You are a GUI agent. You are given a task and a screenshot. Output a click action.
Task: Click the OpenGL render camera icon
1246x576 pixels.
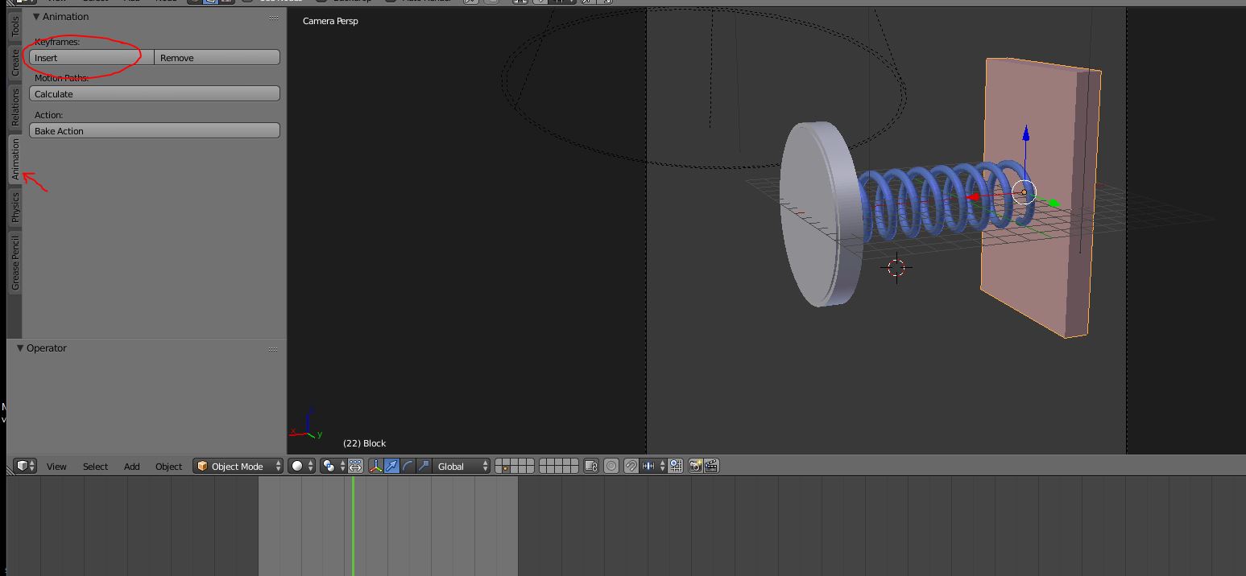[695, 467]
